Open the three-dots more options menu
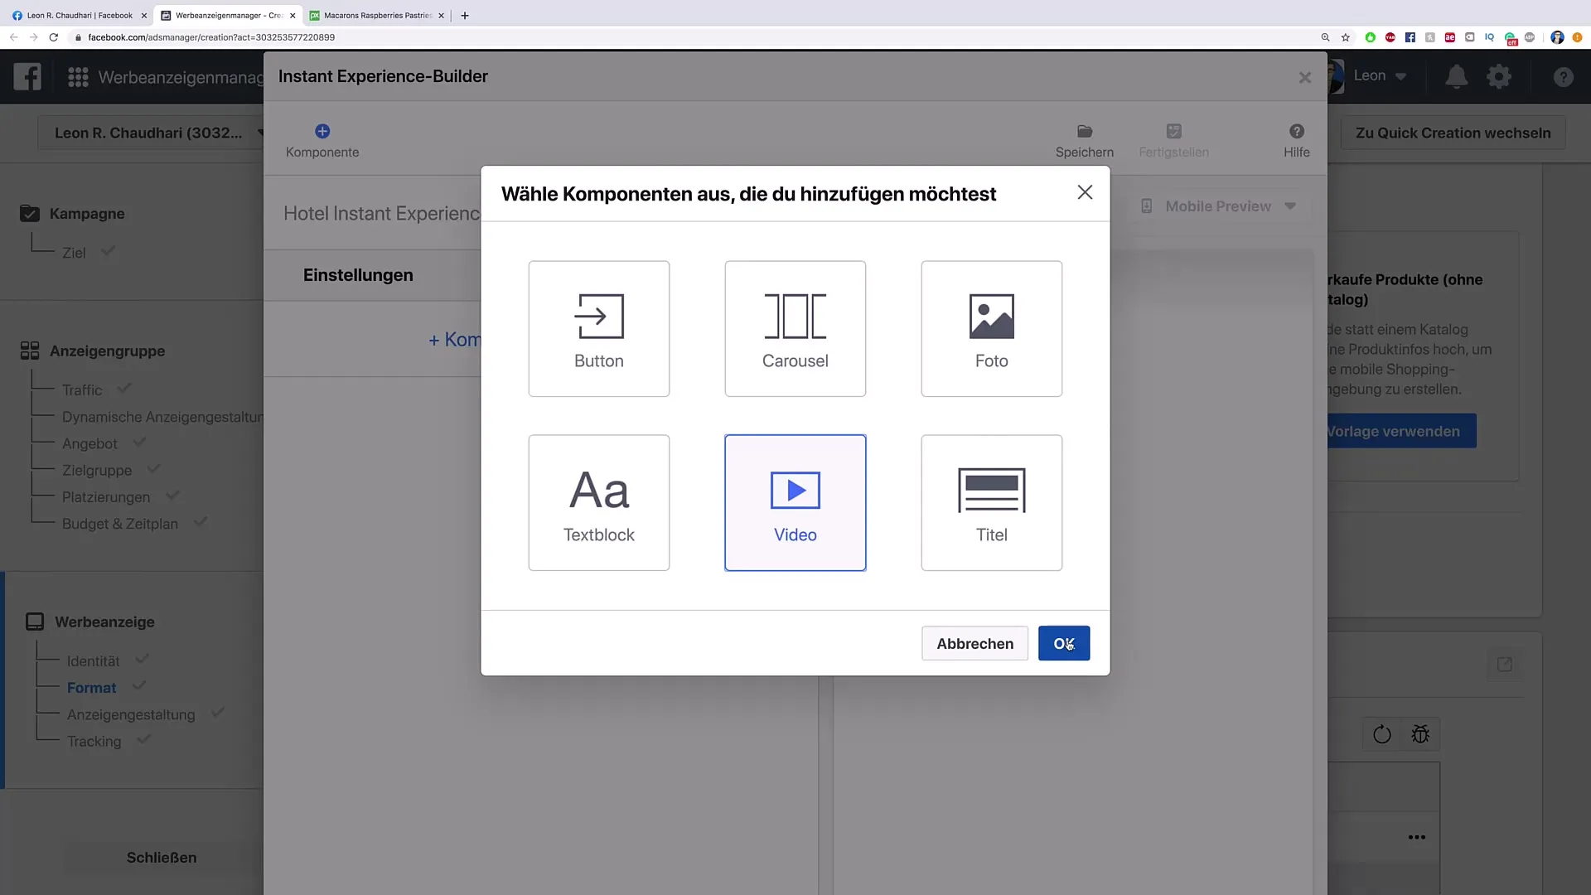The image size is (1591, 895). 1417,837
